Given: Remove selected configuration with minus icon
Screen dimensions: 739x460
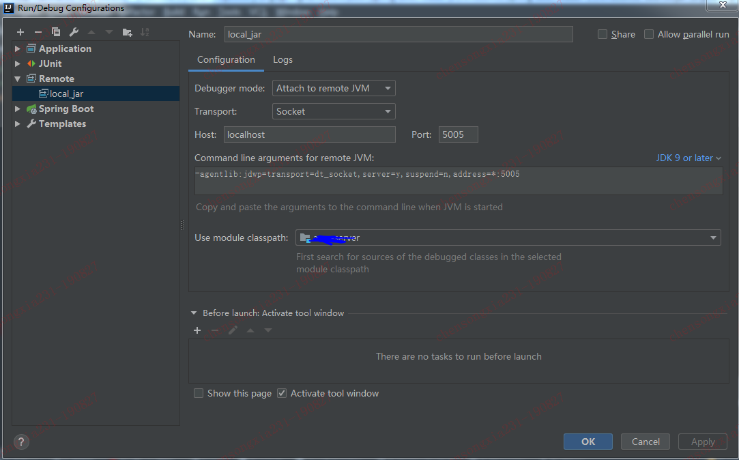Looking at the screenshot, I should [38, 32].
